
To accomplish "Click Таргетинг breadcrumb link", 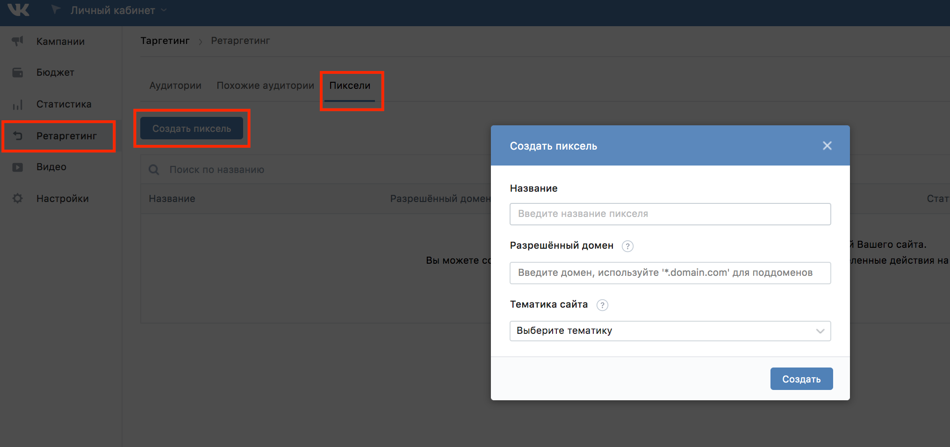I will (165, 41).
